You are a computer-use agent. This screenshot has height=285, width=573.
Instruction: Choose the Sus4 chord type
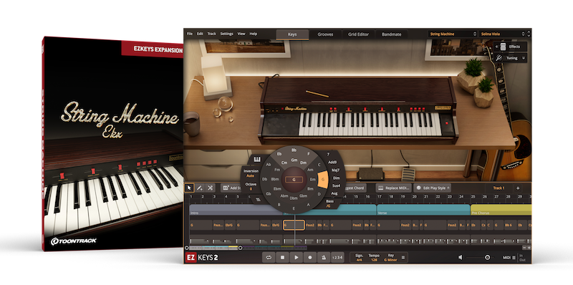(336, 185)
